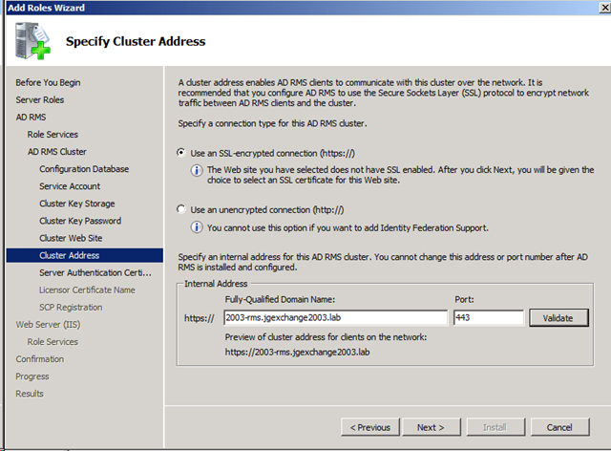Open the Before You Begin step

[48, 83]
